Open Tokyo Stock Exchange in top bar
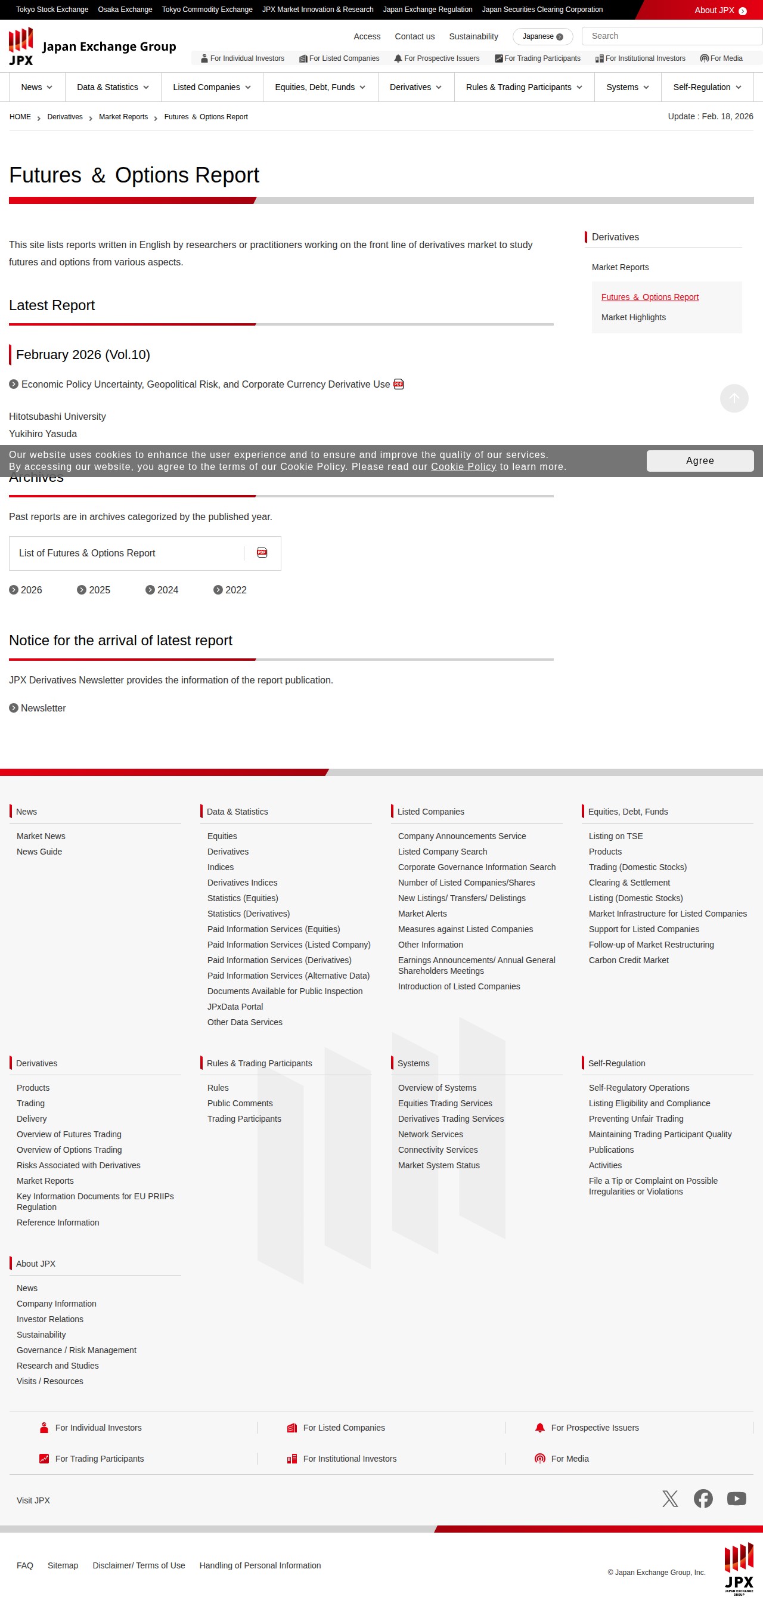 pyautogui.click(x=52, y=10)
